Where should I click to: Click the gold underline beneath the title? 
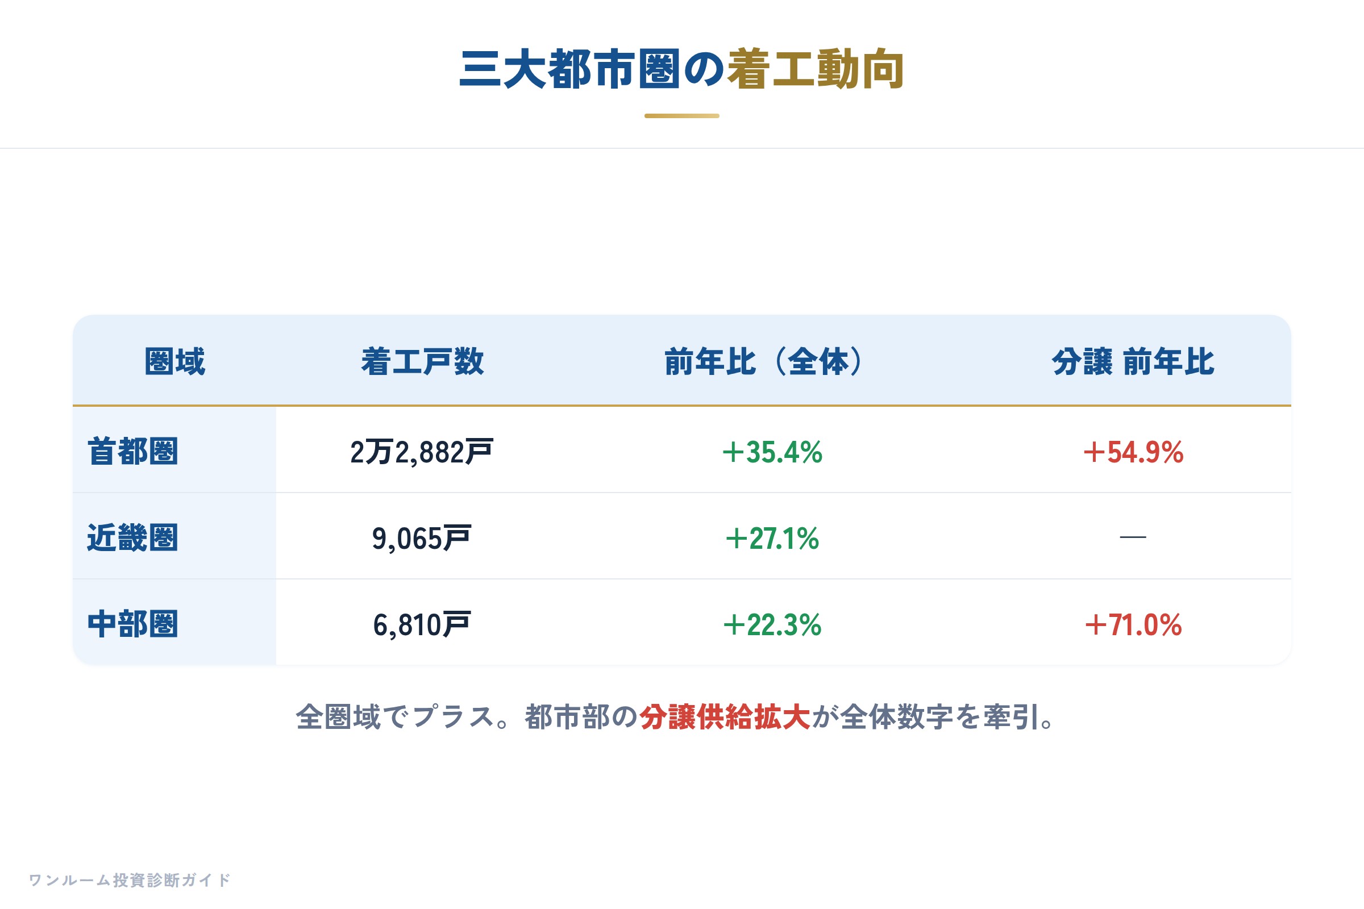[681, 116]
